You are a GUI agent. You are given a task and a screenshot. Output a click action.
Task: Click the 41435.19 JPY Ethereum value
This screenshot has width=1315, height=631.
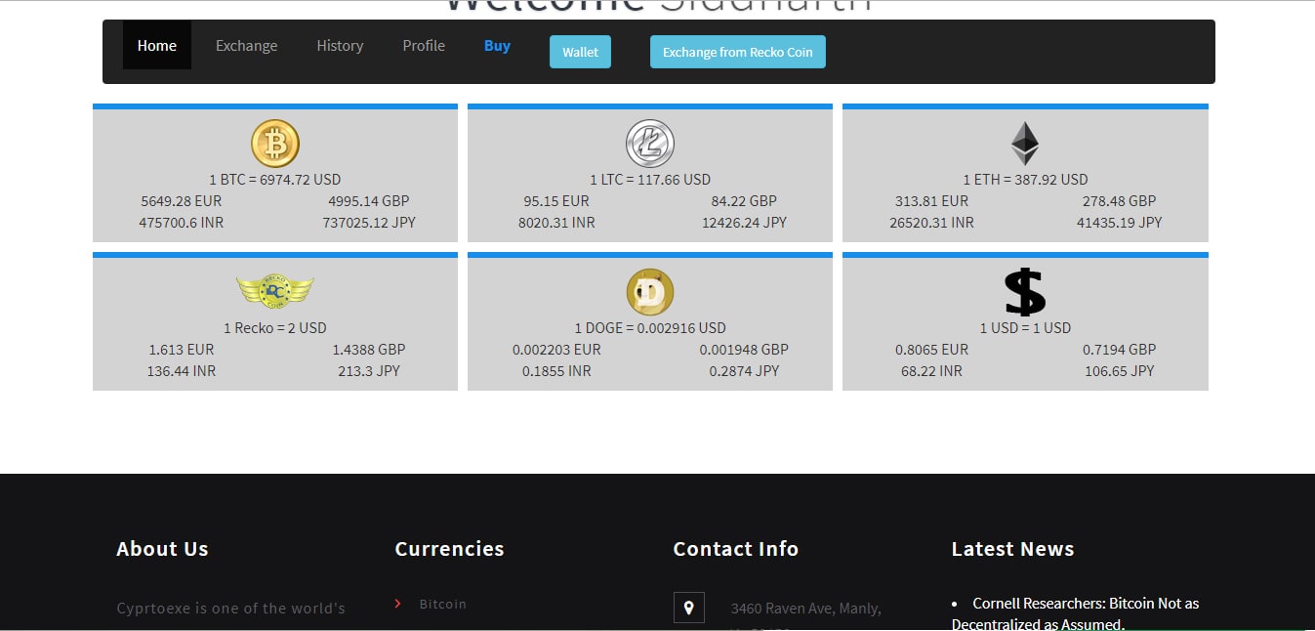click(x=1119, y=223)
